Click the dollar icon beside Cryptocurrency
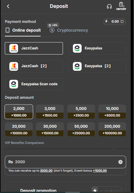 52,30
